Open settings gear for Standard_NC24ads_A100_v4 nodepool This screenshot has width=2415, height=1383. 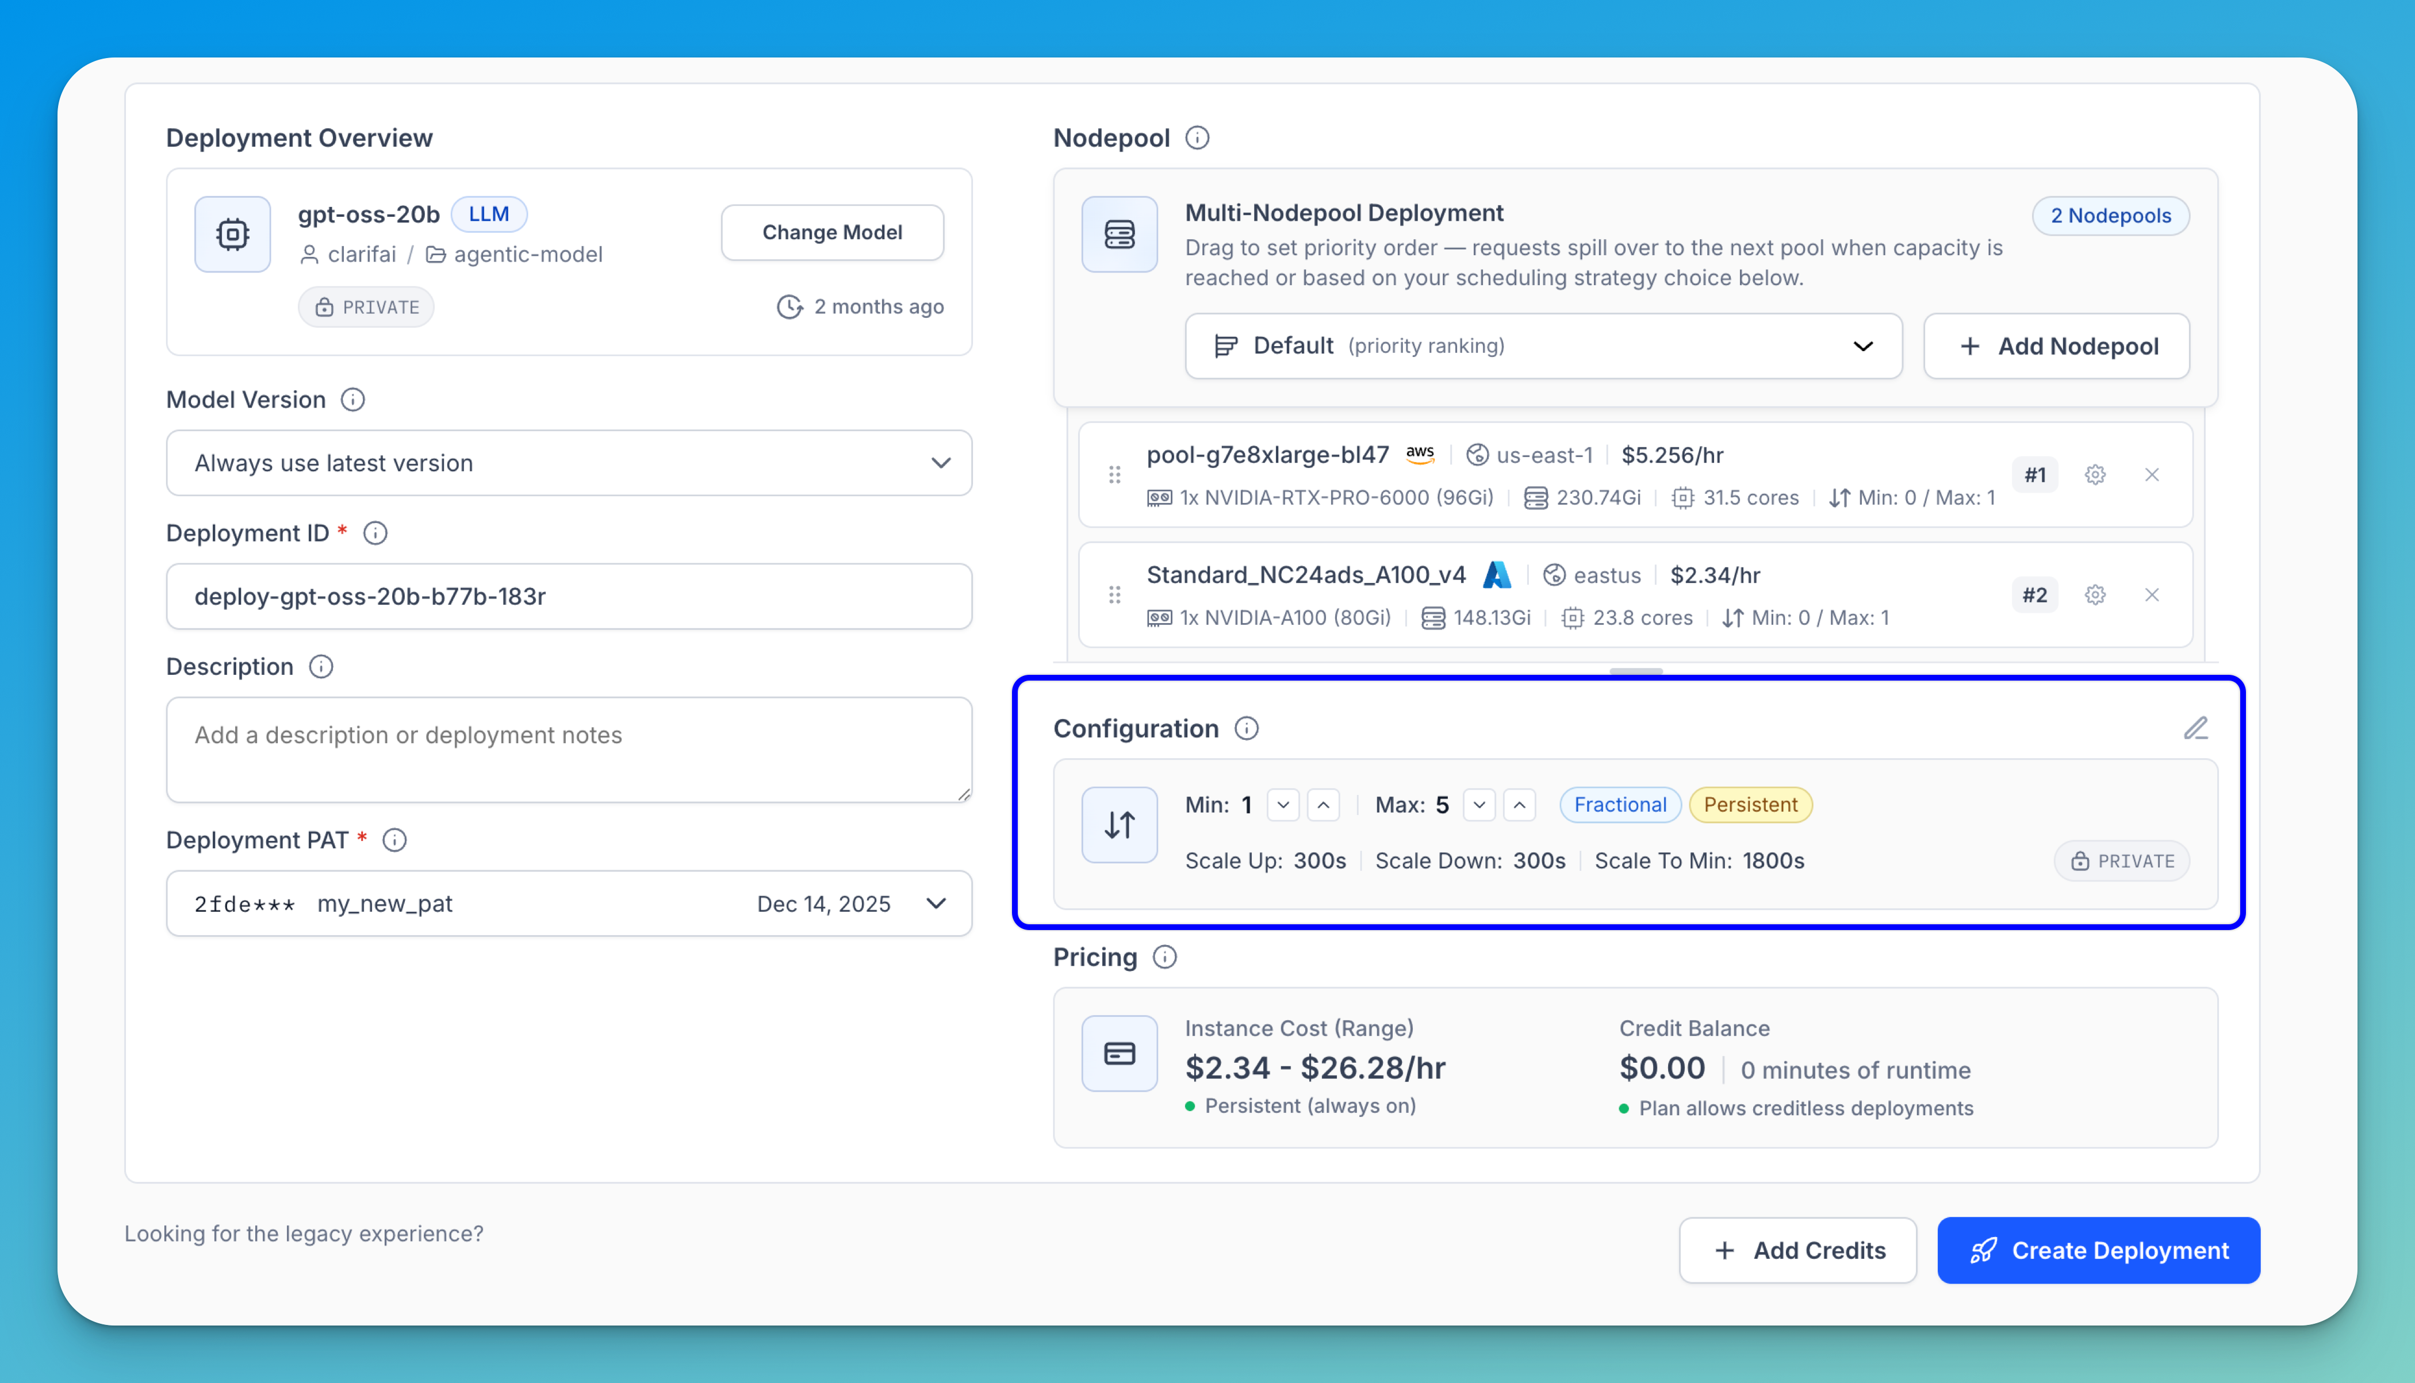coord(2095,594)
